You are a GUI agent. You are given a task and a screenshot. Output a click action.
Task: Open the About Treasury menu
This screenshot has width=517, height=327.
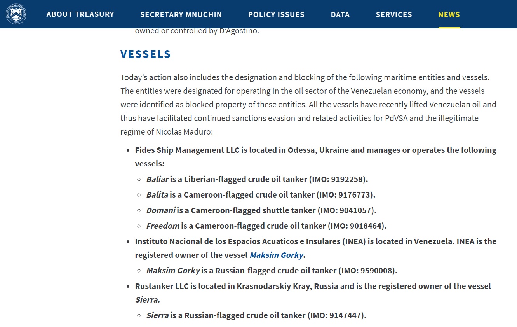(x=80, y=14)
